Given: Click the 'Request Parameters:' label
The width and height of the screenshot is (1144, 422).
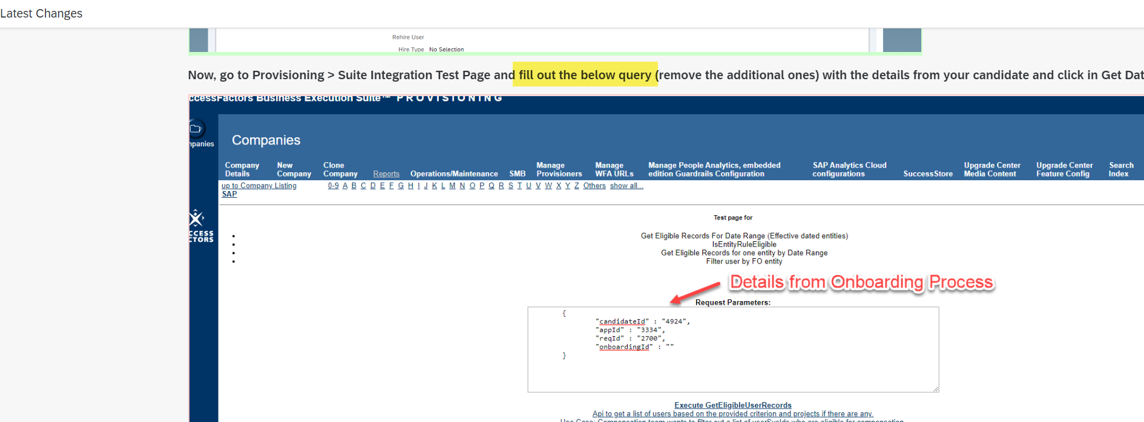Looking at the screenshot, I should (x=733, y=302).
